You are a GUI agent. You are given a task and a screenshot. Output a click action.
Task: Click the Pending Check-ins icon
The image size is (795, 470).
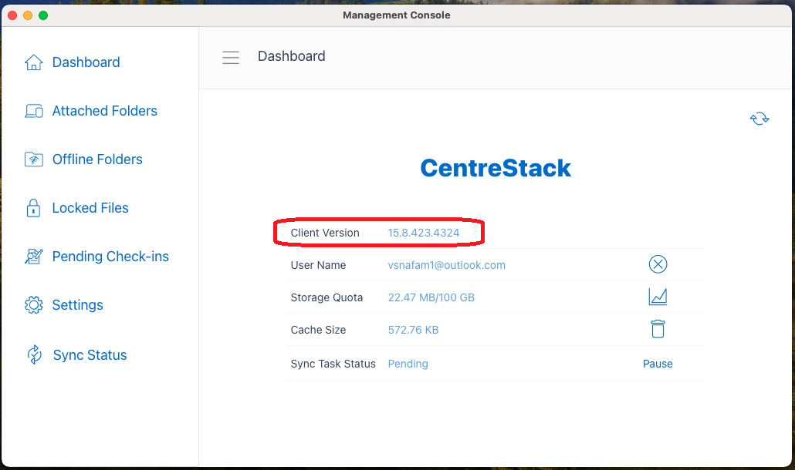pos(34,257)
